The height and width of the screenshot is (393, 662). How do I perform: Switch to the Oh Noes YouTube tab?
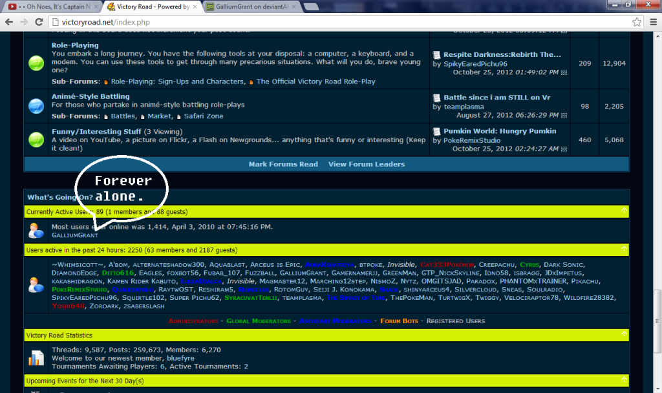[x=52, y=7]
